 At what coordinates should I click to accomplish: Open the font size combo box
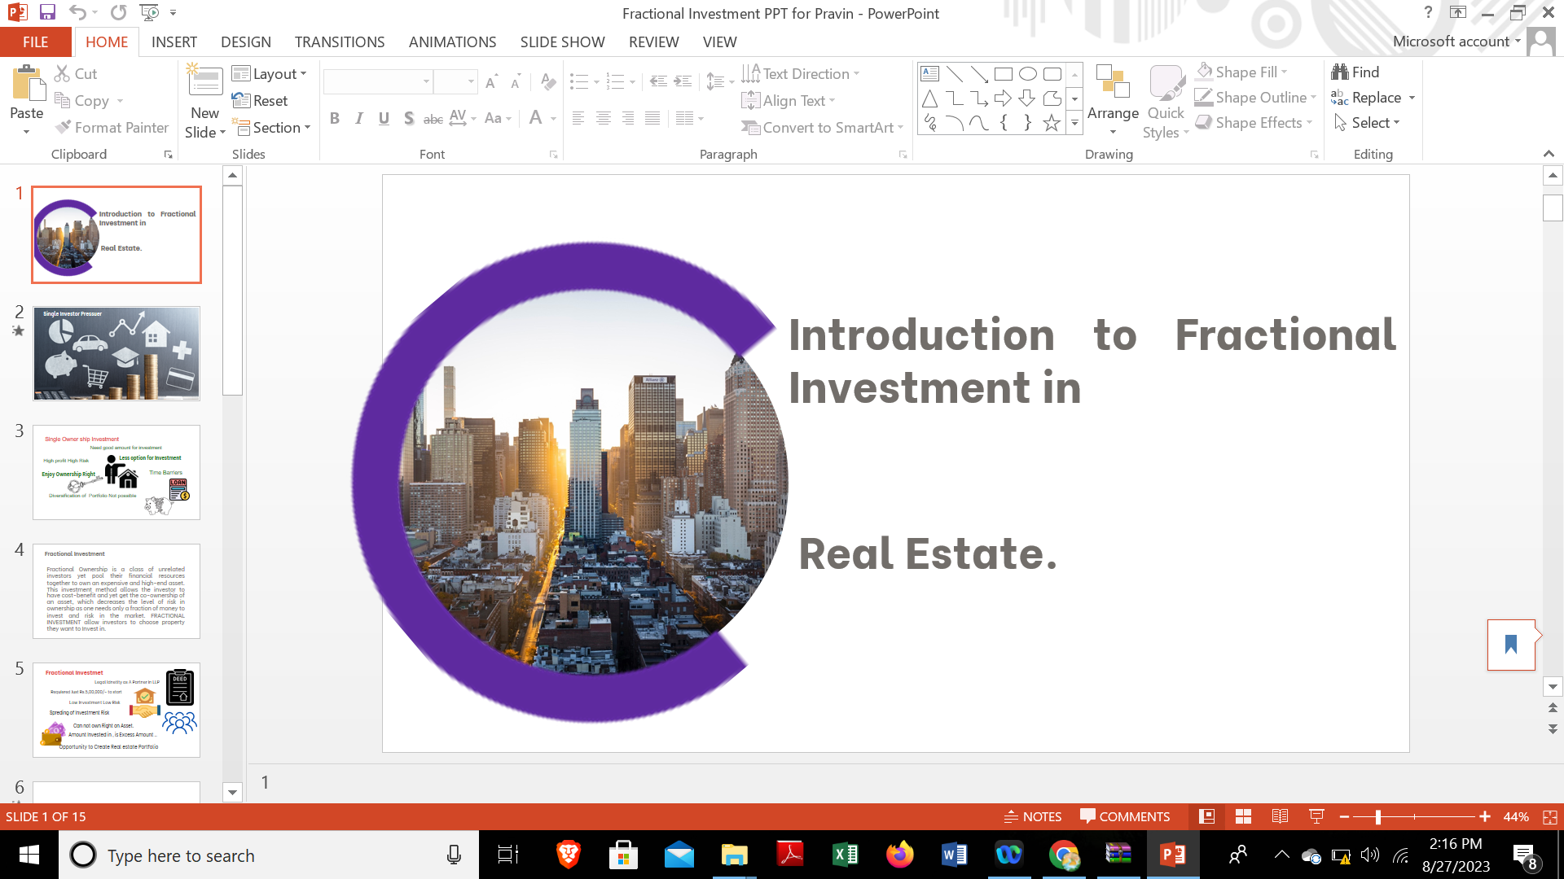click(x=455, y=81)
